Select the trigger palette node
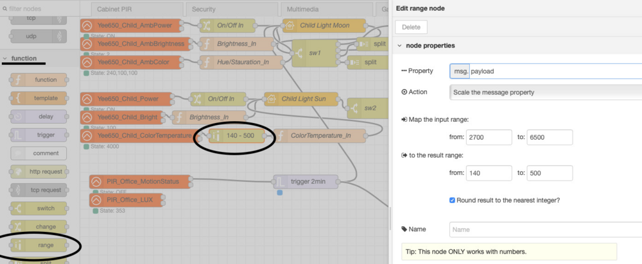Image resolution: width=642 pixels, height=264 pixels. pos(39,135)
